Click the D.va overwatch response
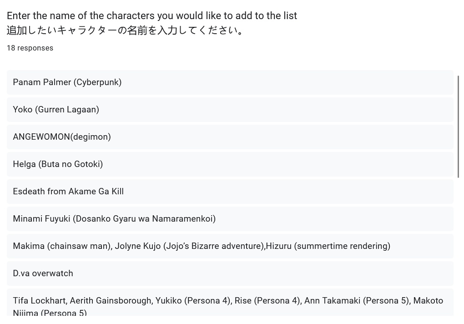This screenshot has width=464, height=324. tap(43, 273)
